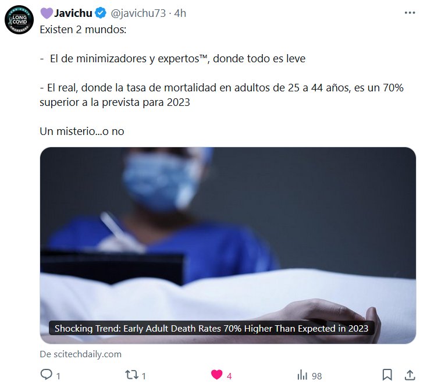The image size is (427, 384).
Task: Open the @javichu73 handle link
Action: 138,13
